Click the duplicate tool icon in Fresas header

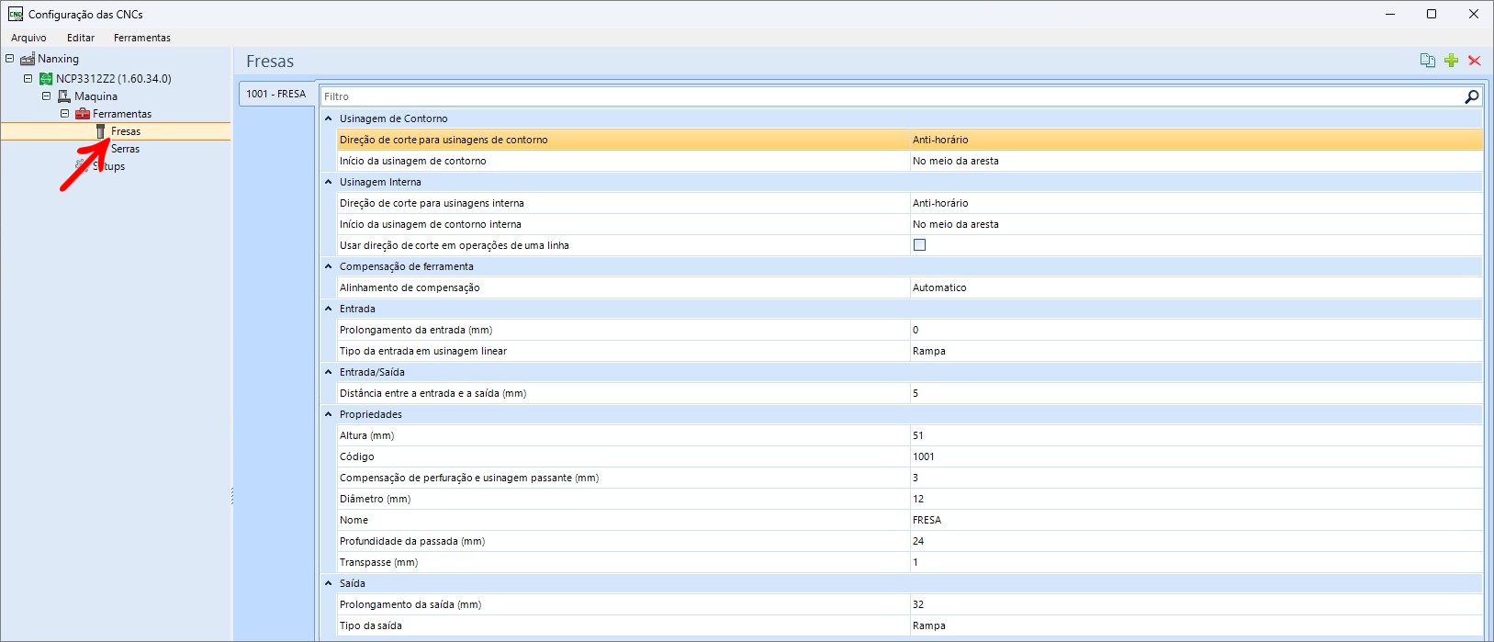pos(1427,61)
